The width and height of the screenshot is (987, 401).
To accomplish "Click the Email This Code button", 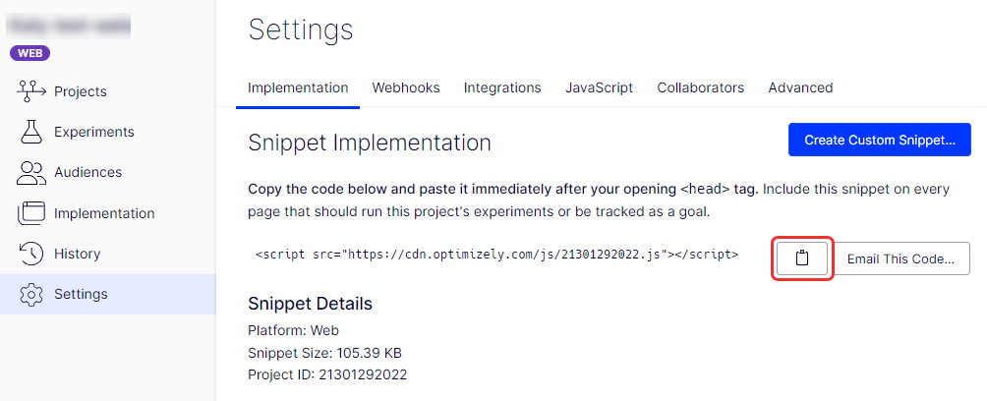I will point(901,258).
